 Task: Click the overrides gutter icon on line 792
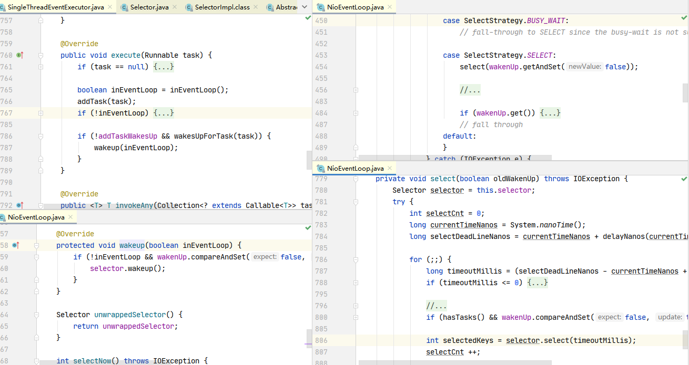pyautogui.click(x=19, y=205)
